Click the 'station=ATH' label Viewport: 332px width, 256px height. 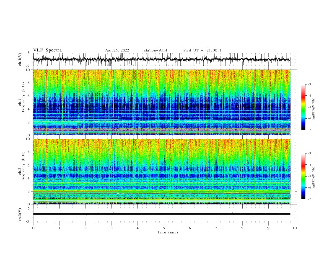(x=156, y=50)
